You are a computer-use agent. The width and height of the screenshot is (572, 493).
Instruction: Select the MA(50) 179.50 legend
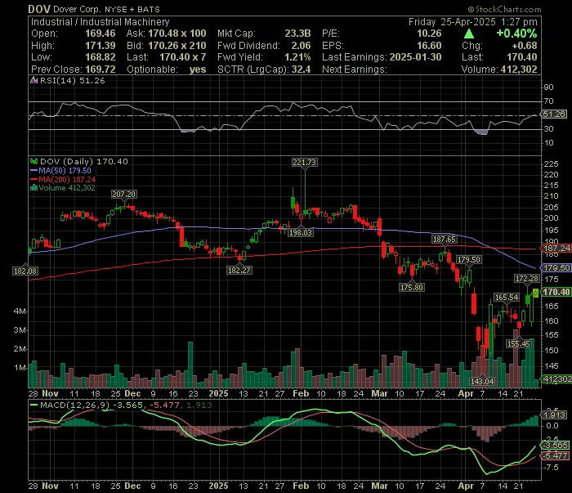[61, 170]
